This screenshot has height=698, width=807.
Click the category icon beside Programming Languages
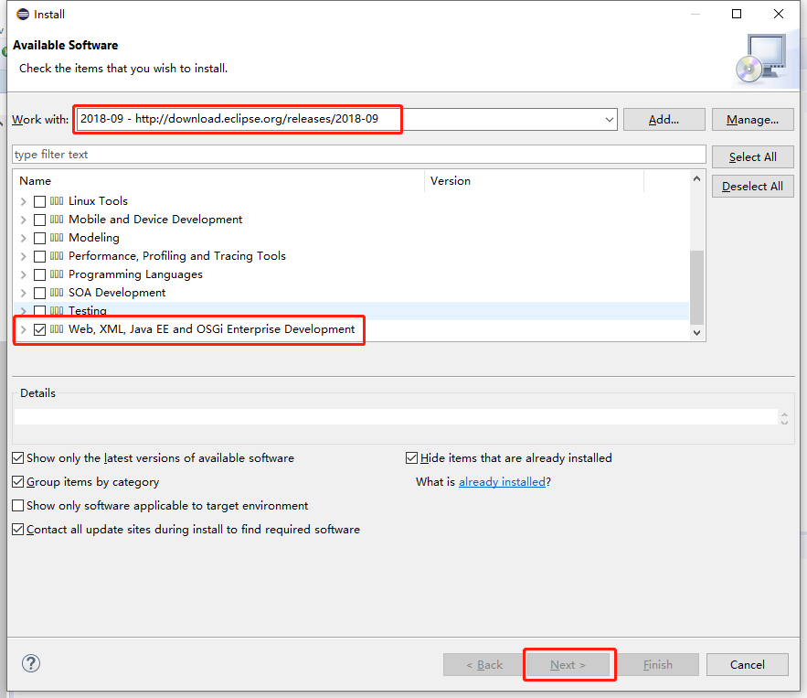coord(57,274)
